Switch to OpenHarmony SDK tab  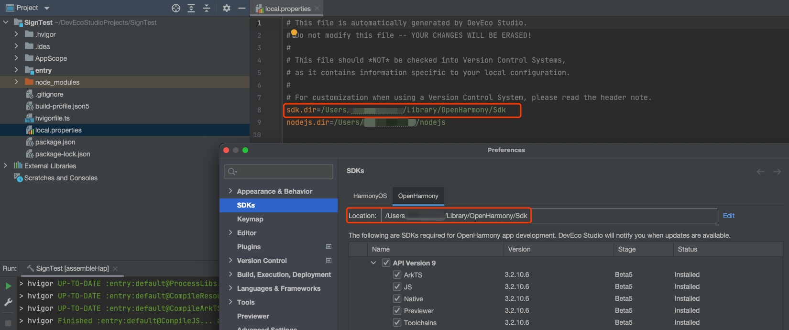(418, 196)
